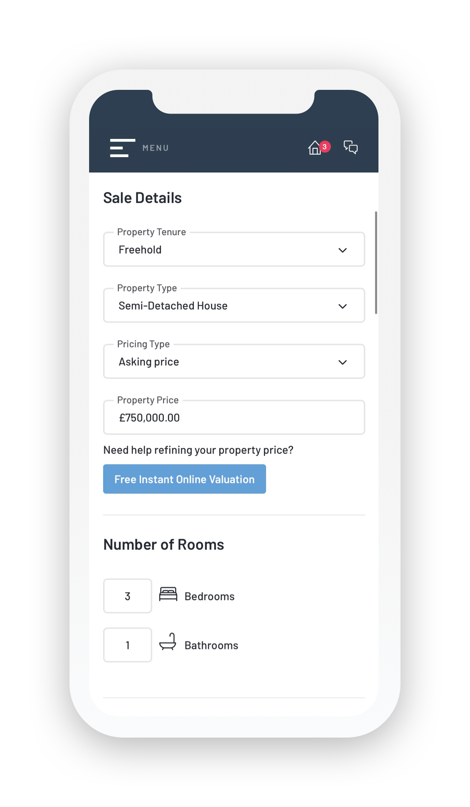Open the chat messages icon
470x807 pixels.
click(351, 147)
